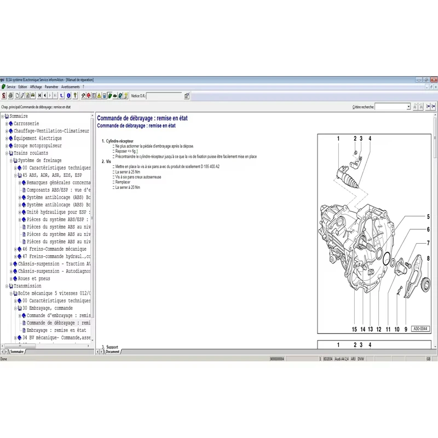Image resolution: width=438 pixels, height=438 pixels.
Task: Open 'Composants ABS/ESP : vue d'e' document
Action: click(59, 190)
